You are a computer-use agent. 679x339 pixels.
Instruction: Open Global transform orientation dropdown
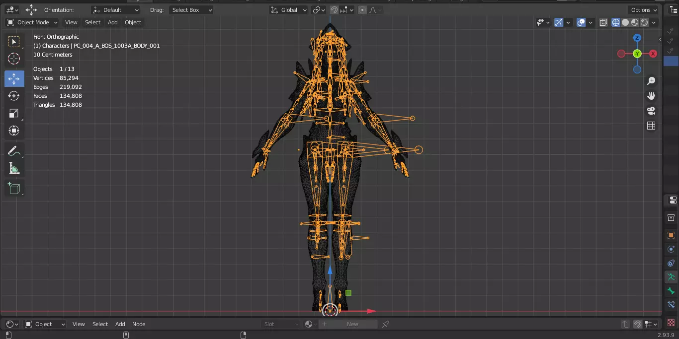(289, 10)
